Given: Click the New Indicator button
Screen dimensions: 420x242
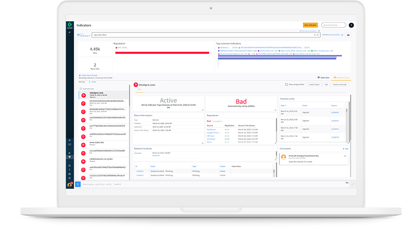Looking at the screenshot, I should [310, 25].
